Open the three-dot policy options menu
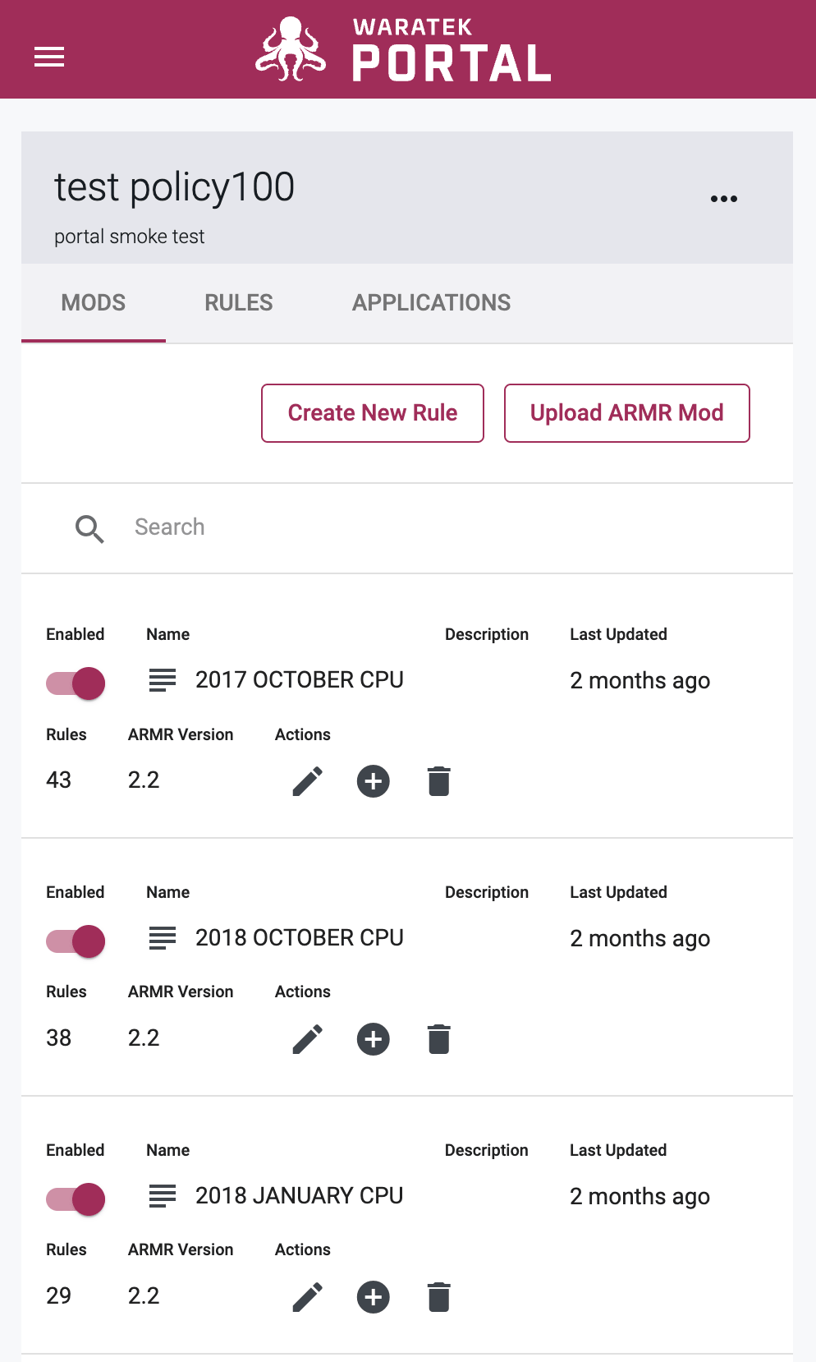Screen dimensions: 816x1362 (724, 199)
